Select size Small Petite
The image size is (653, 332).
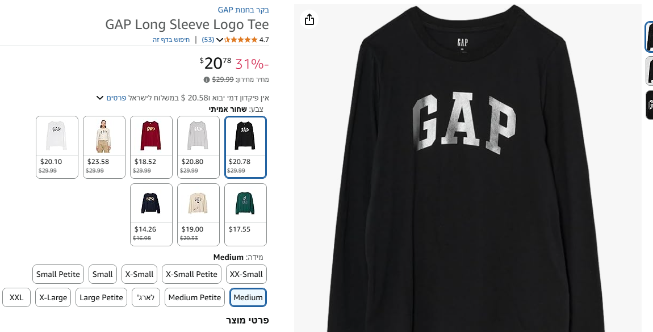click(x=58, y=274)
